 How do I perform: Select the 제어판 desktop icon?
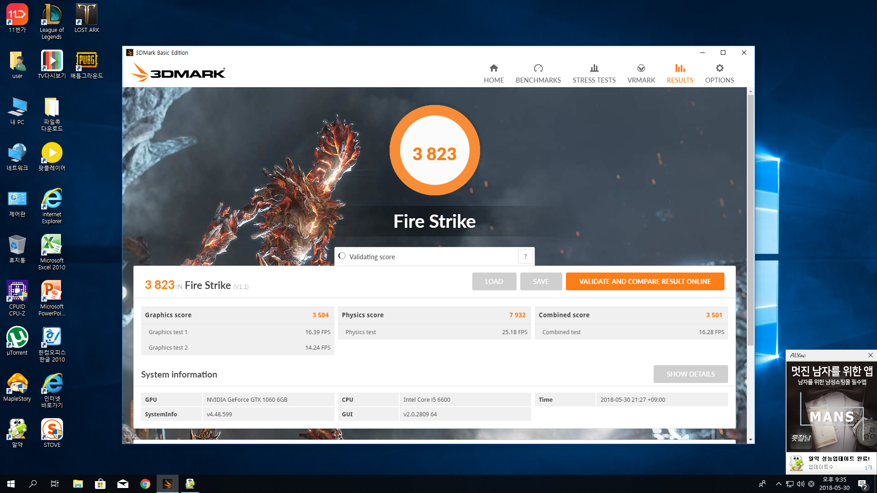click(x=17, y=203)
